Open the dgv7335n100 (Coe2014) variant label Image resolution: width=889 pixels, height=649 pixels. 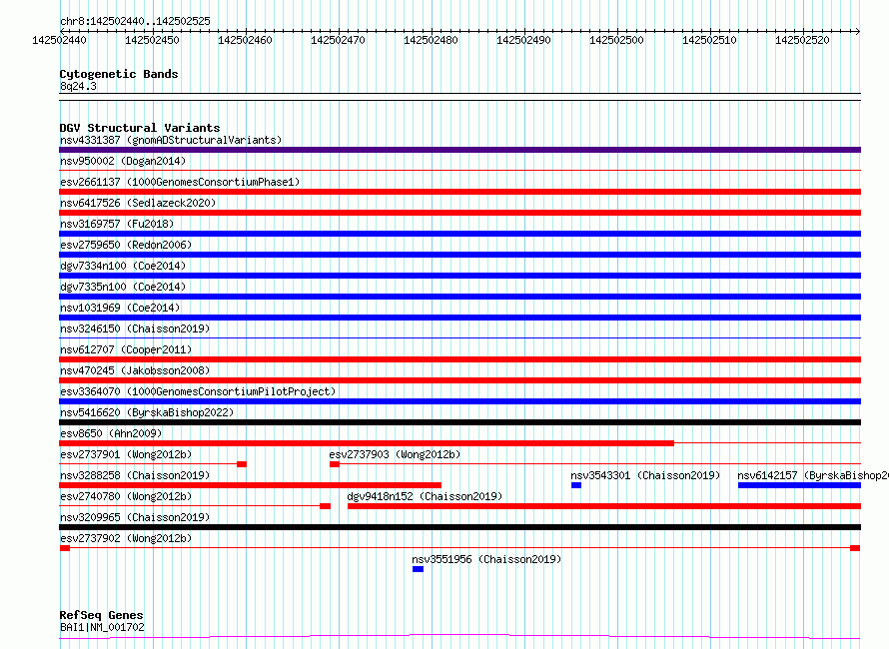pos(123,287)
